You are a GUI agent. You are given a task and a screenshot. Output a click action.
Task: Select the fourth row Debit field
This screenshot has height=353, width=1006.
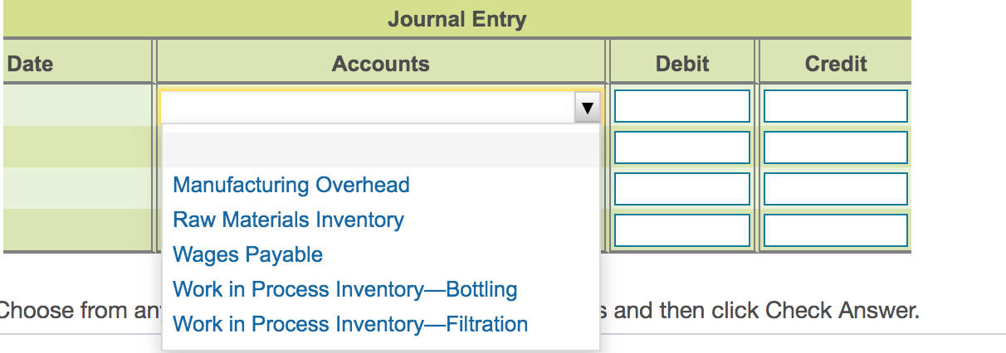pos(682,230)
